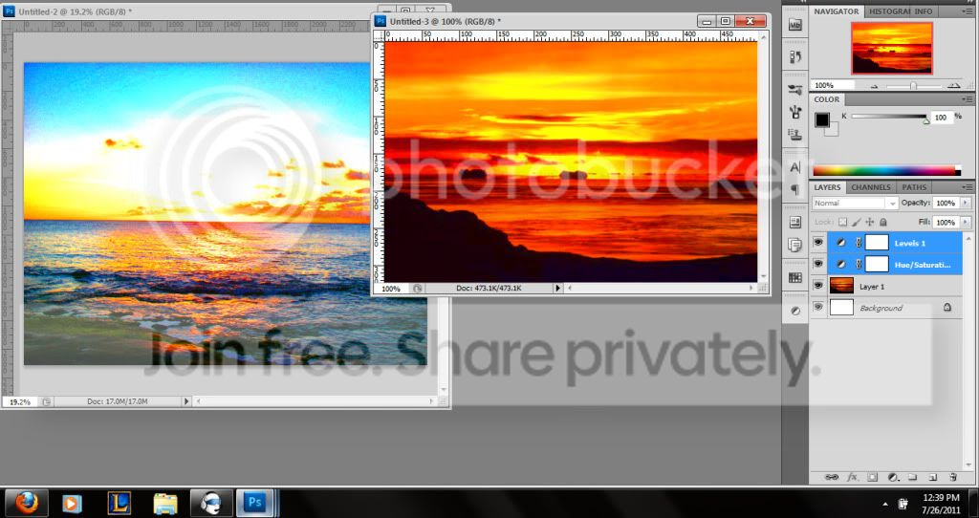979x518 pixels.
Task: Click Untitled-2 status bar preview icon
Action: pos(46,402)
